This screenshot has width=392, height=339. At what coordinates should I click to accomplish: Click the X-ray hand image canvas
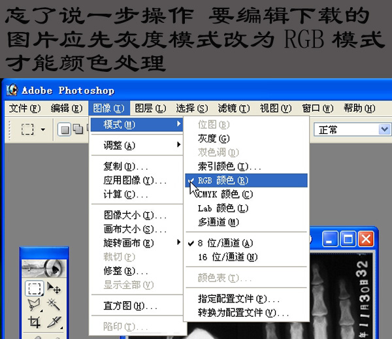click(x=340, y=297)
